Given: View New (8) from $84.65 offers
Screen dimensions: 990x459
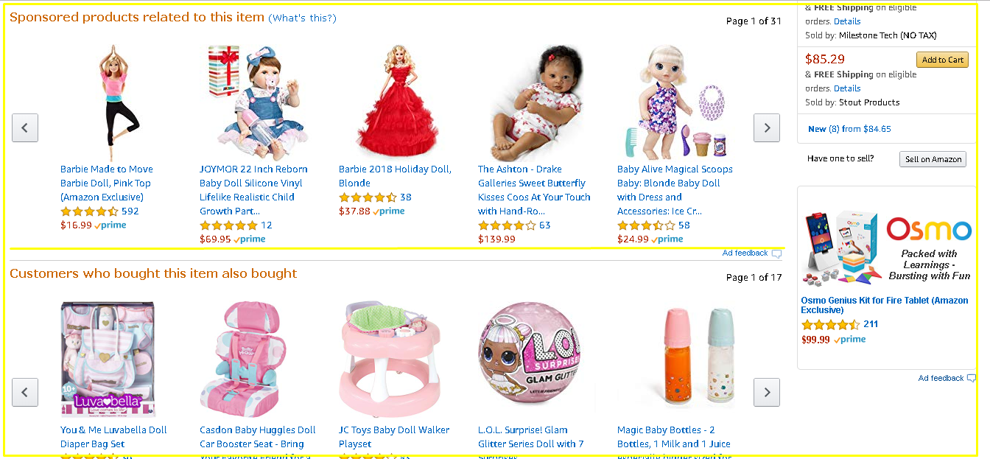Looking at the screenshot, I should click(x=849, y=129).
